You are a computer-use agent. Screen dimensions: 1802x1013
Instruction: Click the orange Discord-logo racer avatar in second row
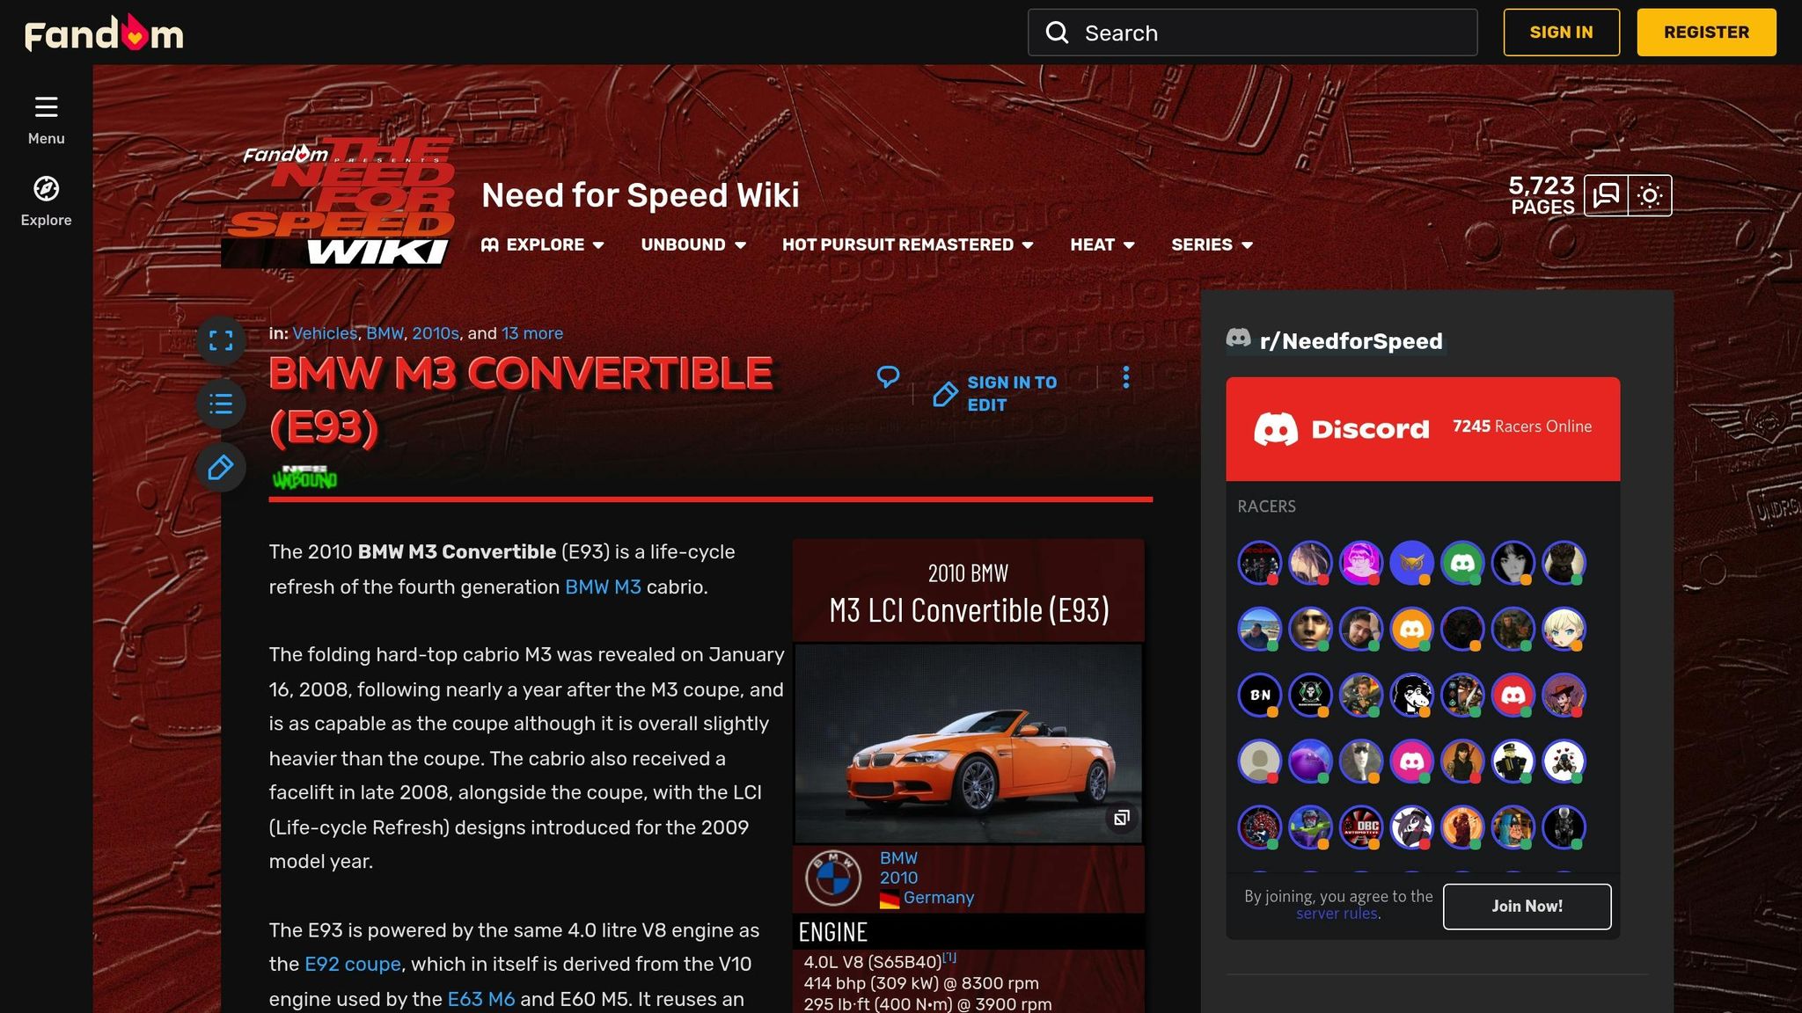pyautogui.click(x=1411, y=629)
